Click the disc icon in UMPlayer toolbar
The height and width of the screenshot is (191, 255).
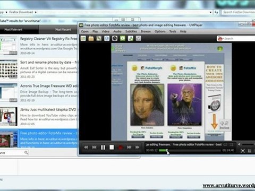click(99, 38)
